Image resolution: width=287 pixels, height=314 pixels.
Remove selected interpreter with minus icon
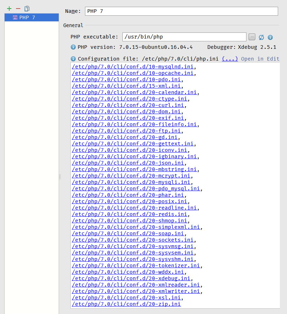point(18,9)
